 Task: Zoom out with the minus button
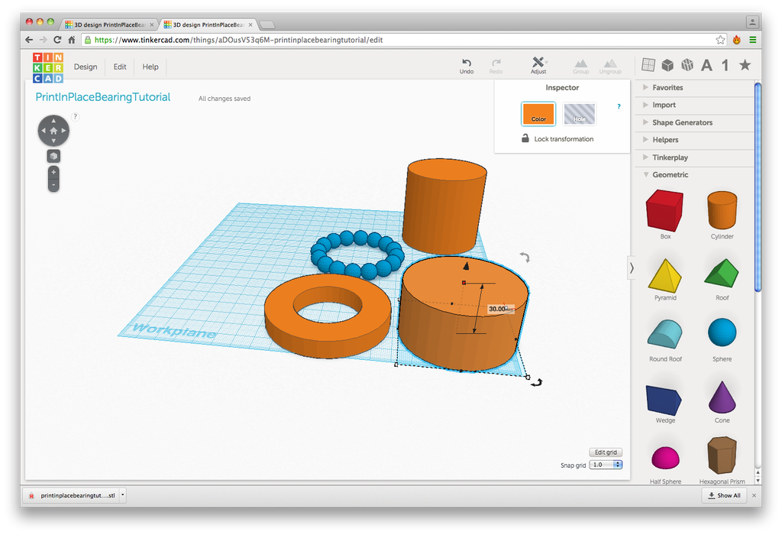tap(53, 185)
